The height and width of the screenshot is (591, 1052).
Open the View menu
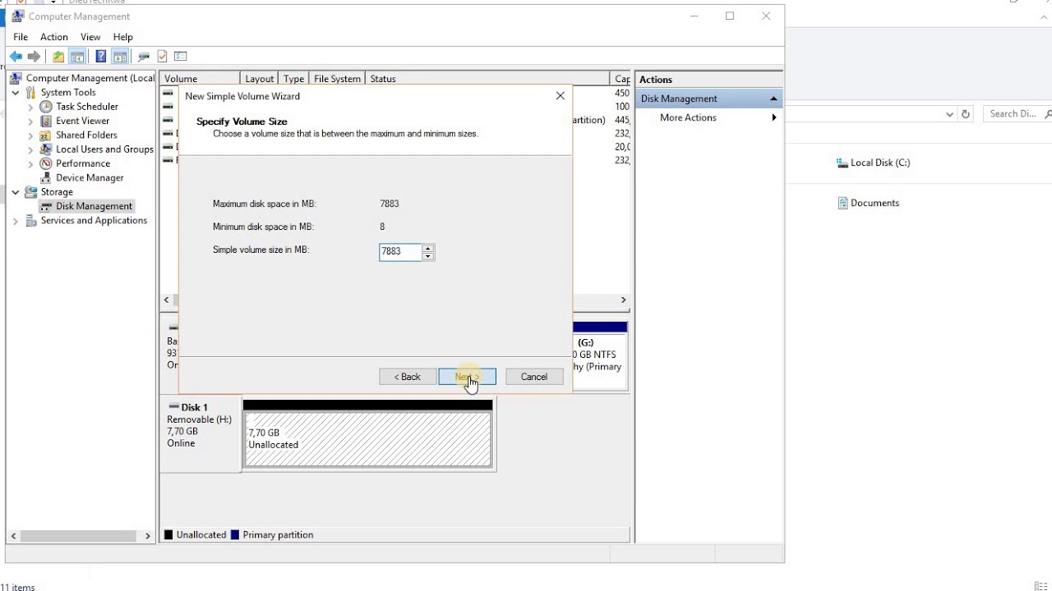90,37
